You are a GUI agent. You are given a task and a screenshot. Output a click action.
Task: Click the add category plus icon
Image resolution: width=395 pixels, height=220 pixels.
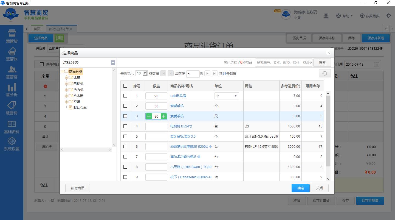113,63
